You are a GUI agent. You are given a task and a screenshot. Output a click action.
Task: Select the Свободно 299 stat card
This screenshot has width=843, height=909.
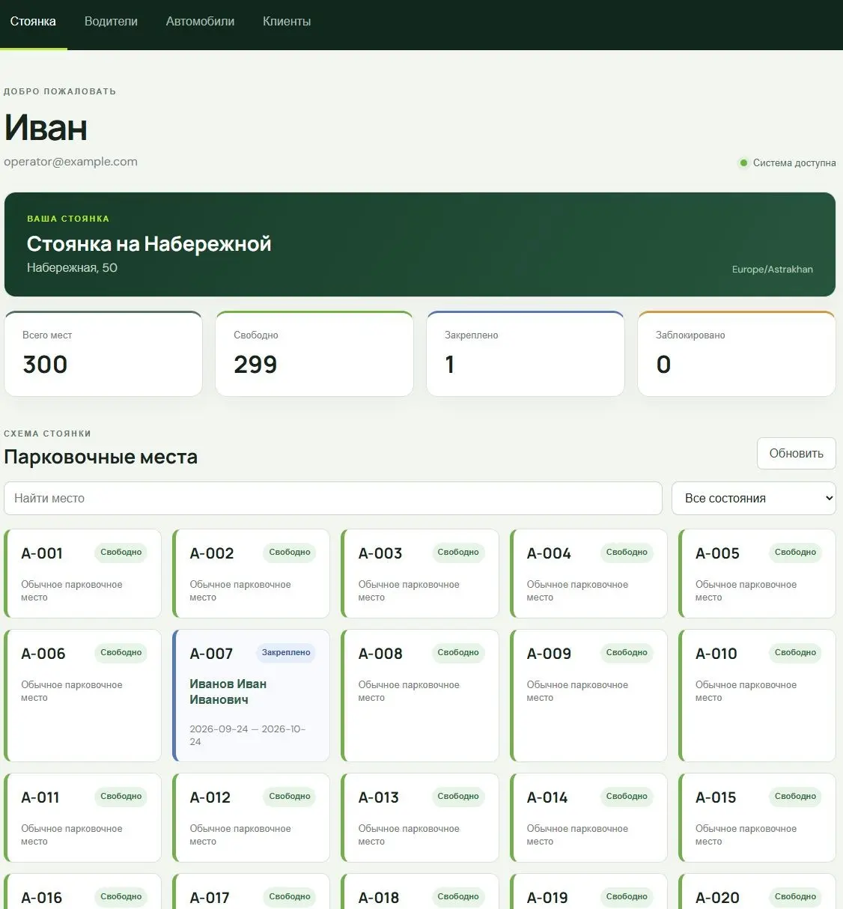[314, 353]
